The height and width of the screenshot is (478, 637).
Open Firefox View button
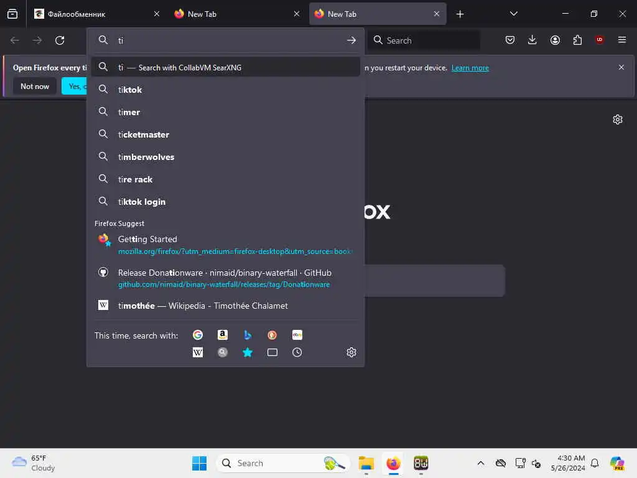pos(12,14)
